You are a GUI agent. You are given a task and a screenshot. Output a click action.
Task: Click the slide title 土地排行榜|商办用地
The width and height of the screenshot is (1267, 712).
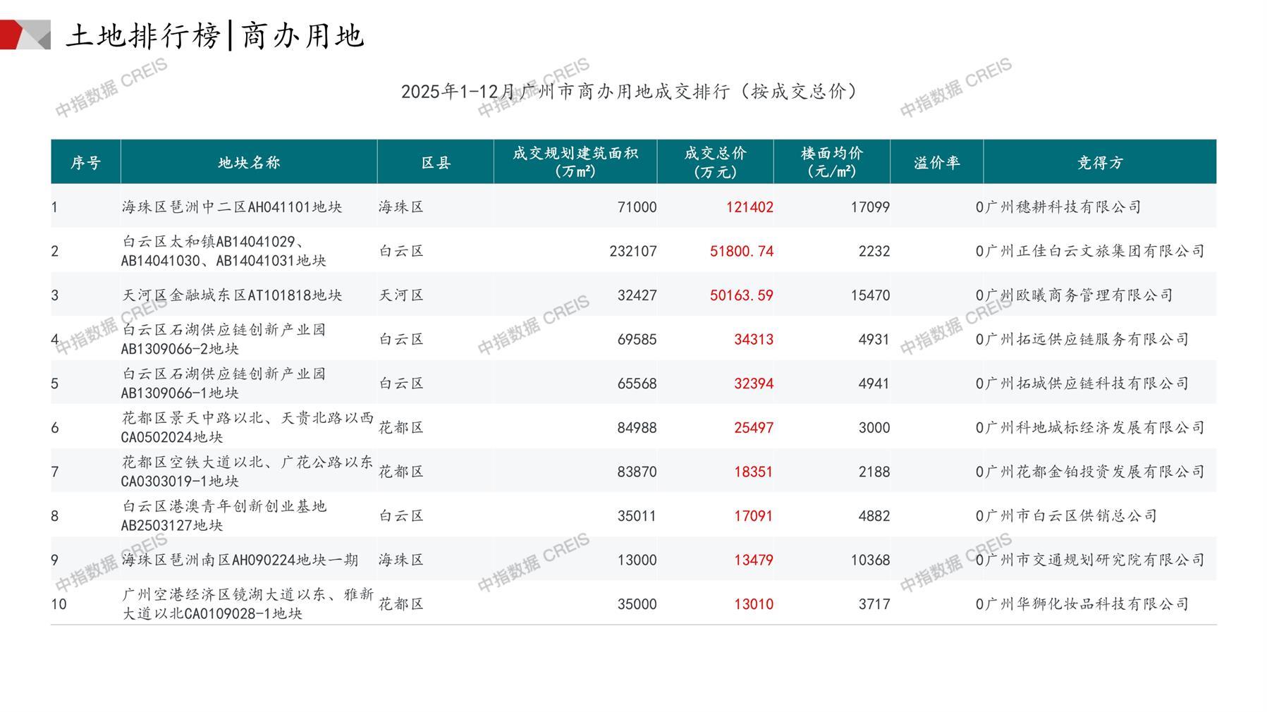tap(215, 36)
